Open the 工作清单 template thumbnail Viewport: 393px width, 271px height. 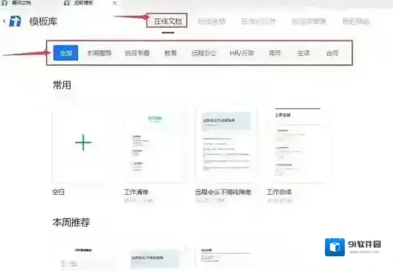pos(154,146)
